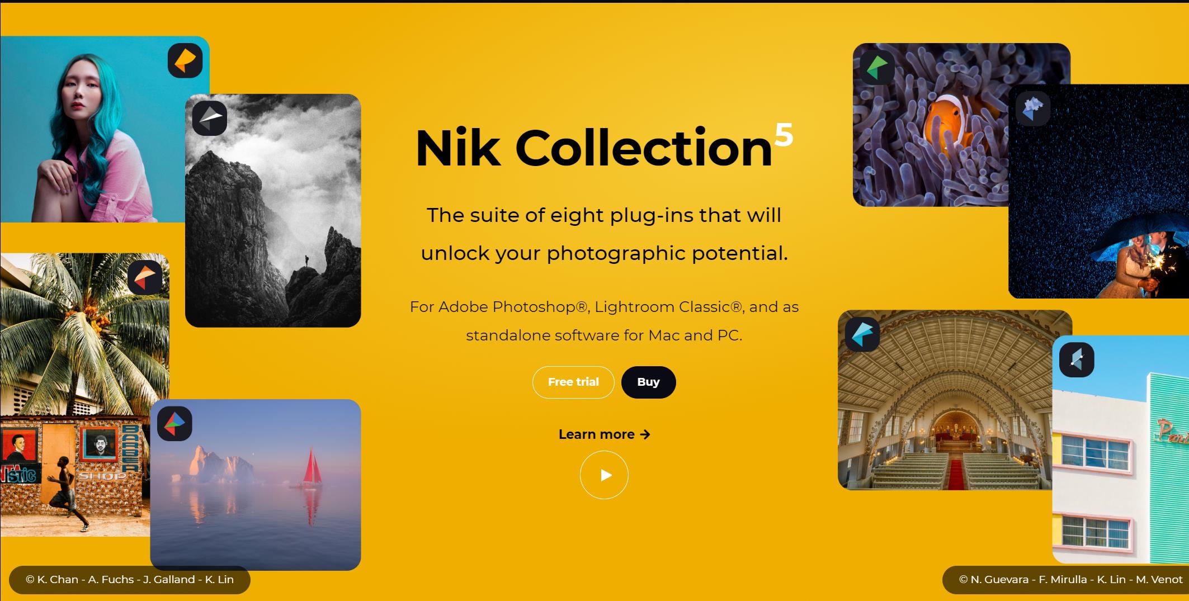Play the promotional video
Screen dimensions: 1189x601
[604, 475]
